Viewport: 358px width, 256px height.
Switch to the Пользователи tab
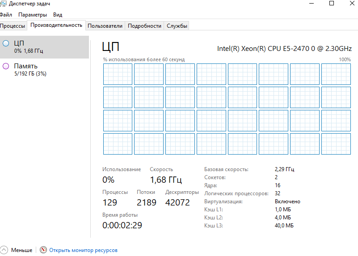click(105, 26)
